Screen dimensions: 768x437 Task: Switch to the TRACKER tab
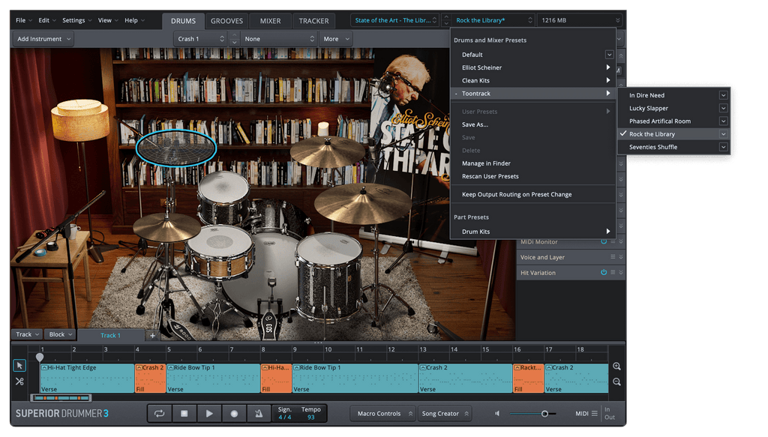(x=314, y=21)
